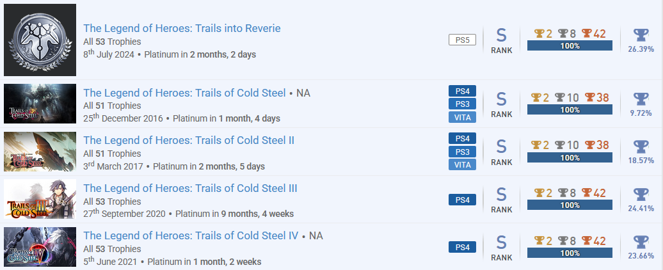663x270 pixels.
Task: Click Trails of Cold Steel II game thumbnail
Action: [40, 151]
